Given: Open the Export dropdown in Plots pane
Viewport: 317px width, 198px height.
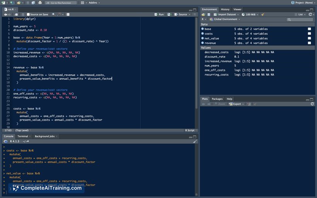Looking at the screenshot, I should 236,104.
